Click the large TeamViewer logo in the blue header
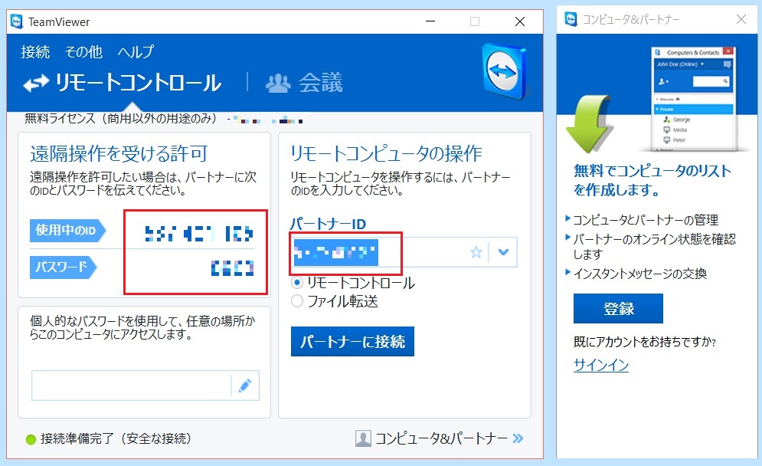This screenshot has width=762, height=466. (505, 72)
